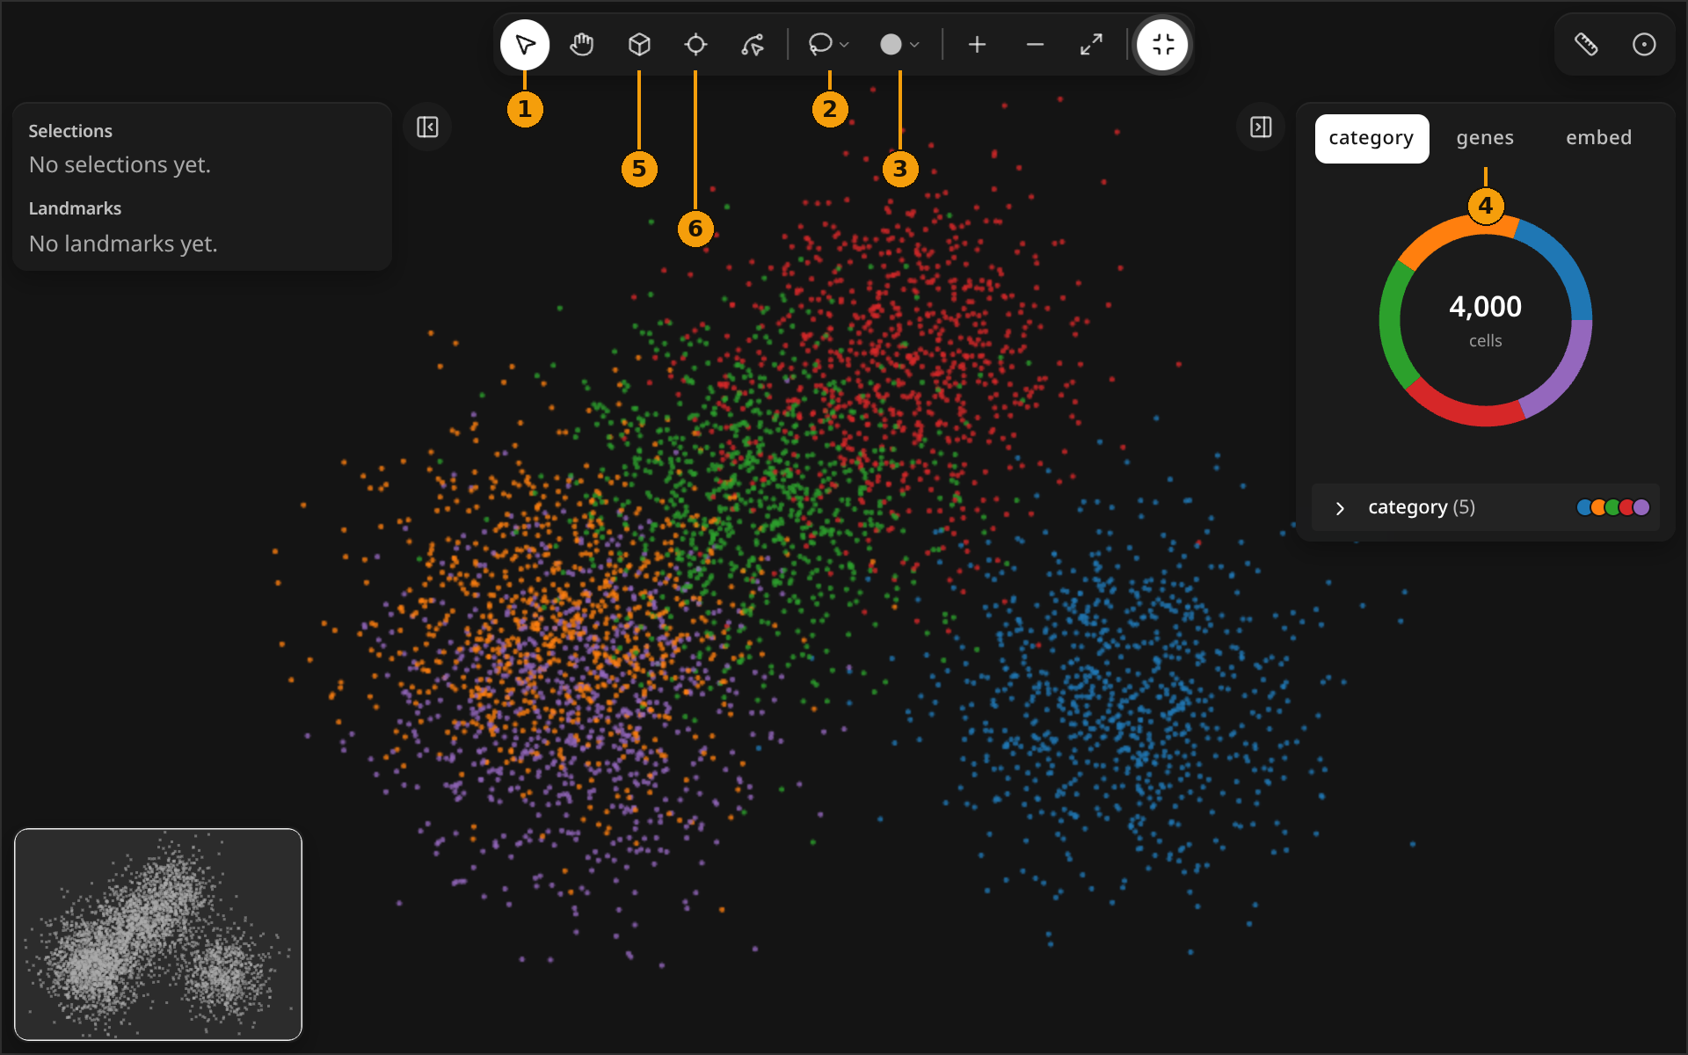
Task: Expand view with diagonal arrows icon
Action: coord(1091,45)
